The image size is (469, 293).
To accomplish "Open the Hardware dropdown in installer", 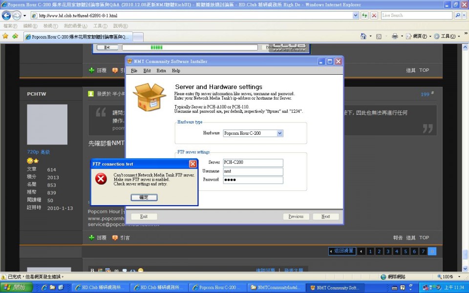I will (x=279, y=133).
